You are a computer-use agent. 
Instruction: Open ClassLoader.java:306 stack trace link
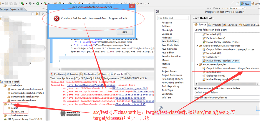tap(130, 98)
